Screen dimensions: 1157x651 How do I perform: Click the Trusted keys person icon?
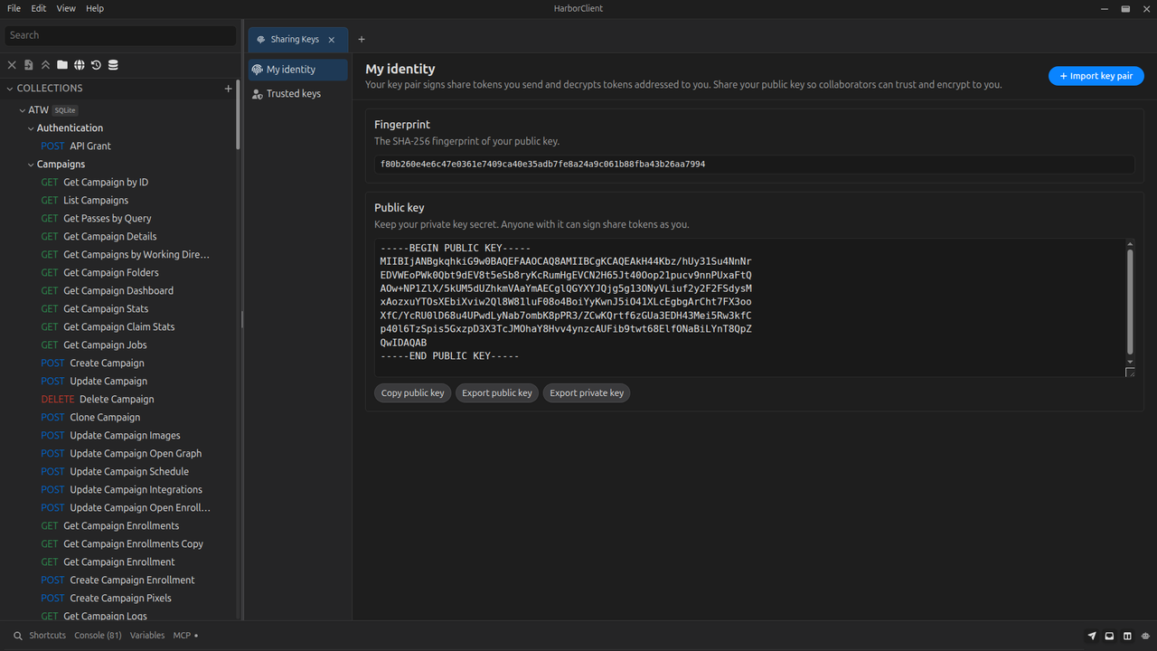(258, 94)
